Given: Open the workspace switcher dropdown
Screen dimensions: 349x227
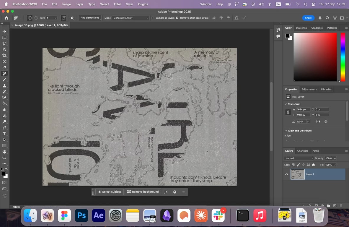Looking at the screenshot, I should [343, 18].
